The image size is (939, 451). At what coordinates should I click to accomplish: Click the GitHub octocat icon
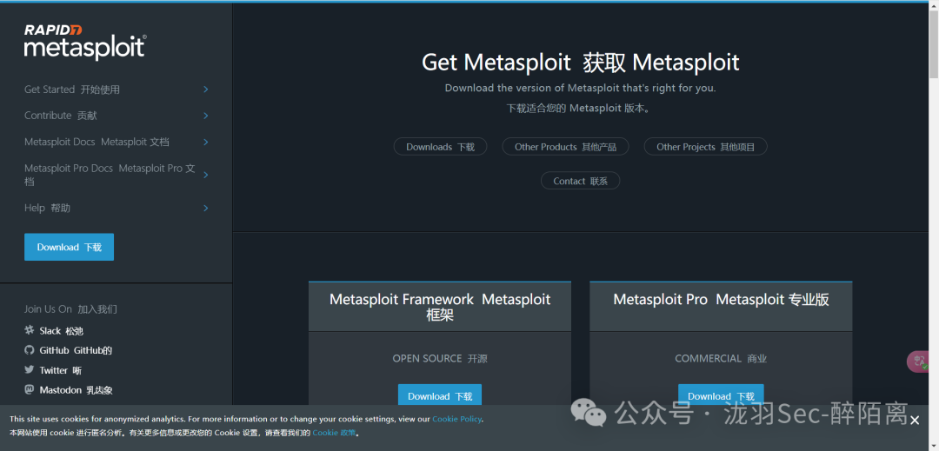point(30,350)
